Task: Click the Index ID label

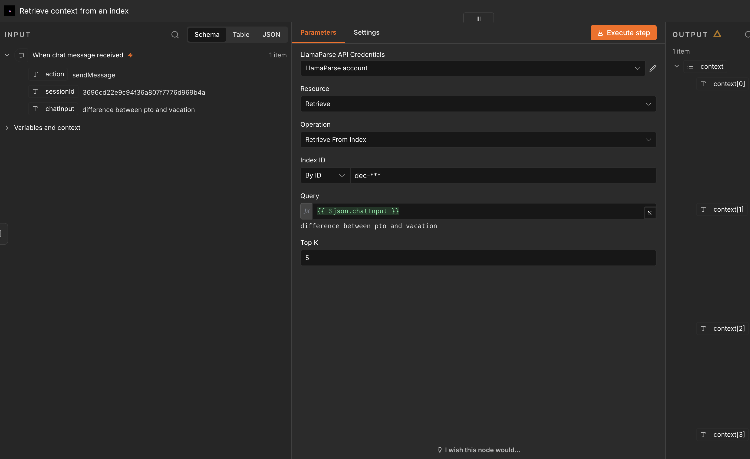Action: [312, 160]
